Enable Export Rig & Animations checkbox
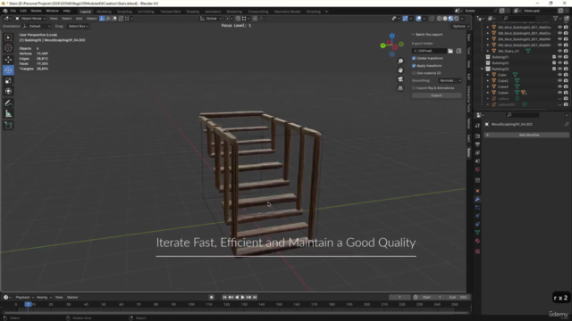Viewport: 572px width, 321px height. click(414, 88)
